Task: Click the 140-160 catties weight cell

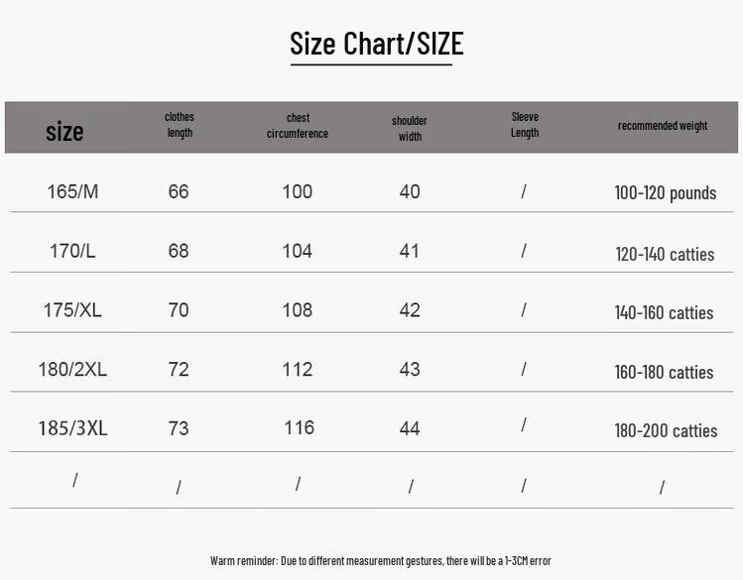Action: tap(664, 312)
